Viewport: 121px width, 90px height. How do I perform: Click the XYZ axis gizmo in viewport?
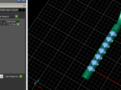(x=37, y=83)
